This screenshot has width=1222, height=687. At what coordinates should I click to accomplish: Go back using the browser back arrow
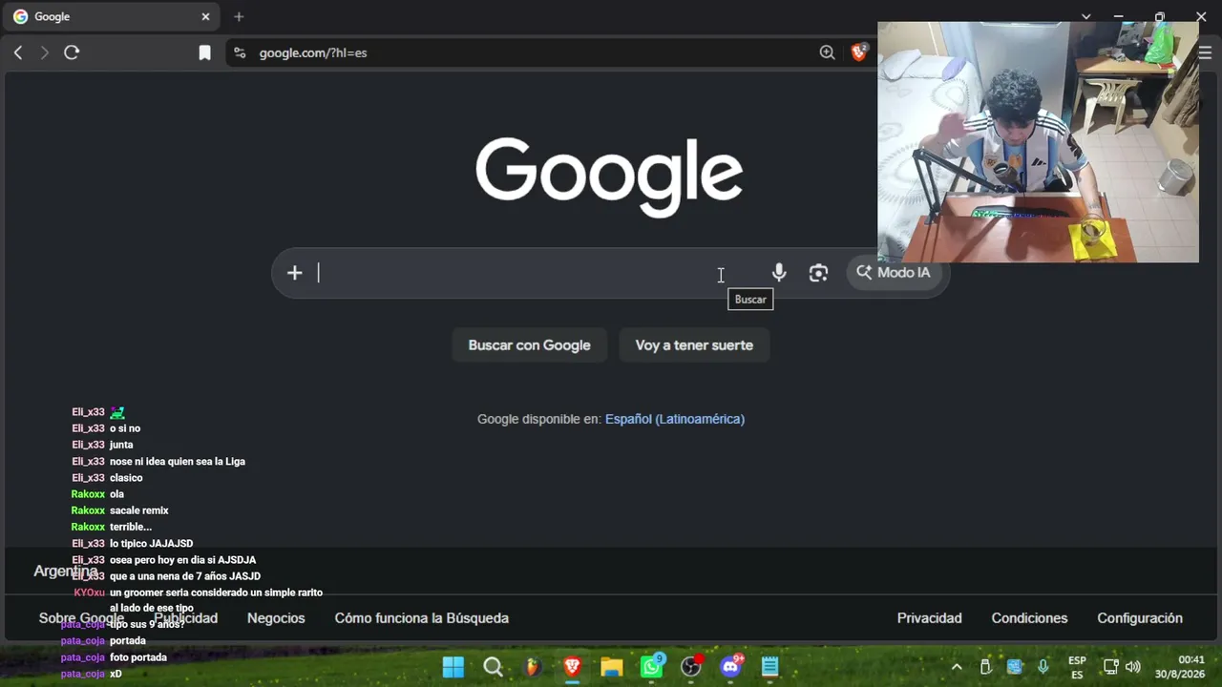[x=18, y=52]
